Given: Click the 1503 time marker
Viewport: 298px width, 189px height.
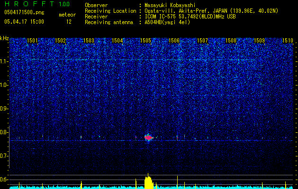Looking at the screenshot, I should point(89,41).
